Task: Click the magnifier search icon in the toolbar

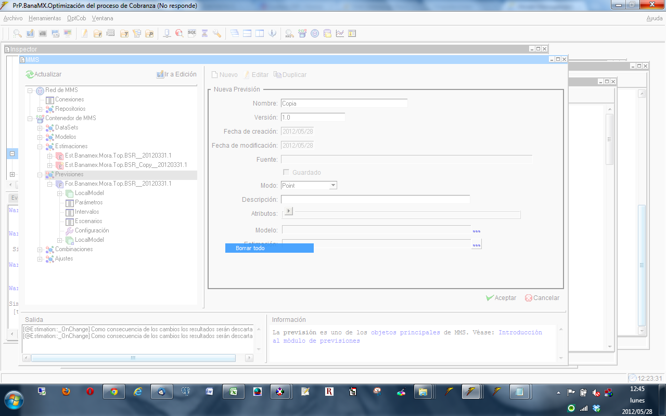Action: pos(18,33)
